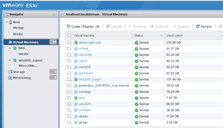Click the Power on toolbar button
Viewport: 223px width, 128px height.
point(138,27)
